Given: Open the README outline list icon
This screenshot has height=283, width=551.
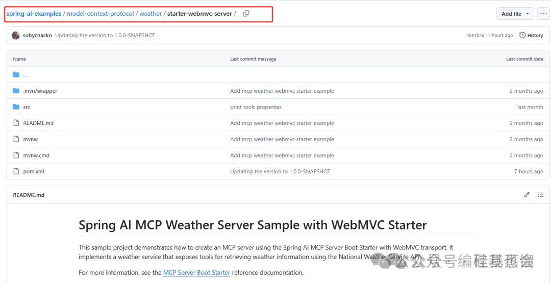Looking at the screenshot, I should point(540,195).
